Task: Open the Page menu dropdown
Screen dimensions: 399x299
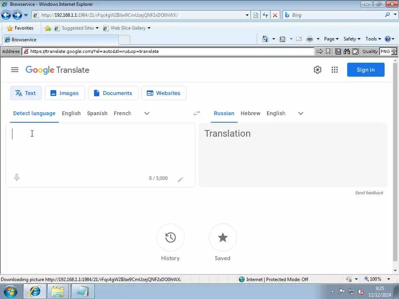Action: tap(331, 39)
